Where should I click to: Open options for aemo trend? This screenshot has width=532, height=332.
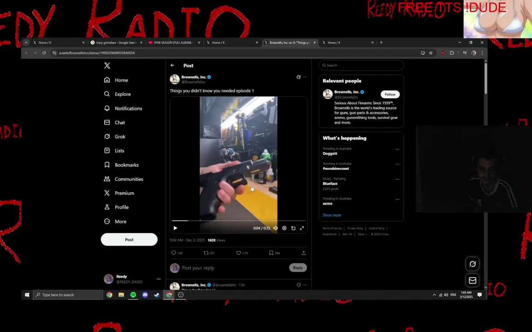pyautogui.click(x=397, y=199)
